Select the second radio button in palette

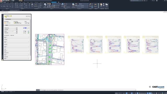[10, 35]
